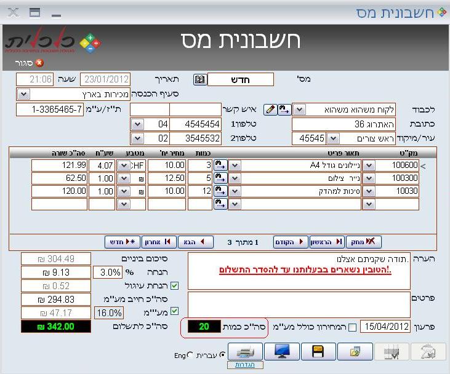Click the due date field 15/04/2012
Viewport: 450px width, 374px height.
[x=385, y=327]
